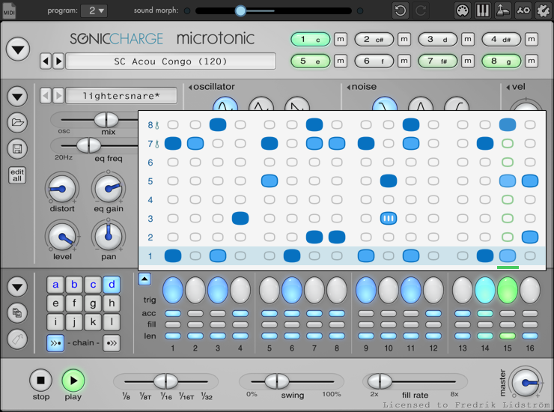Viewport: 554px width, 412px height.
Task: Select the triangle oscillator waveform
Action: pos(261,104)
